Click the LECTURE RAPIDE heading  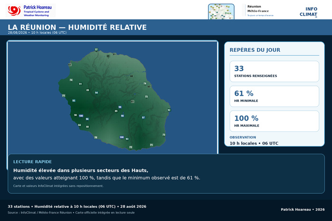click(32, 162)
